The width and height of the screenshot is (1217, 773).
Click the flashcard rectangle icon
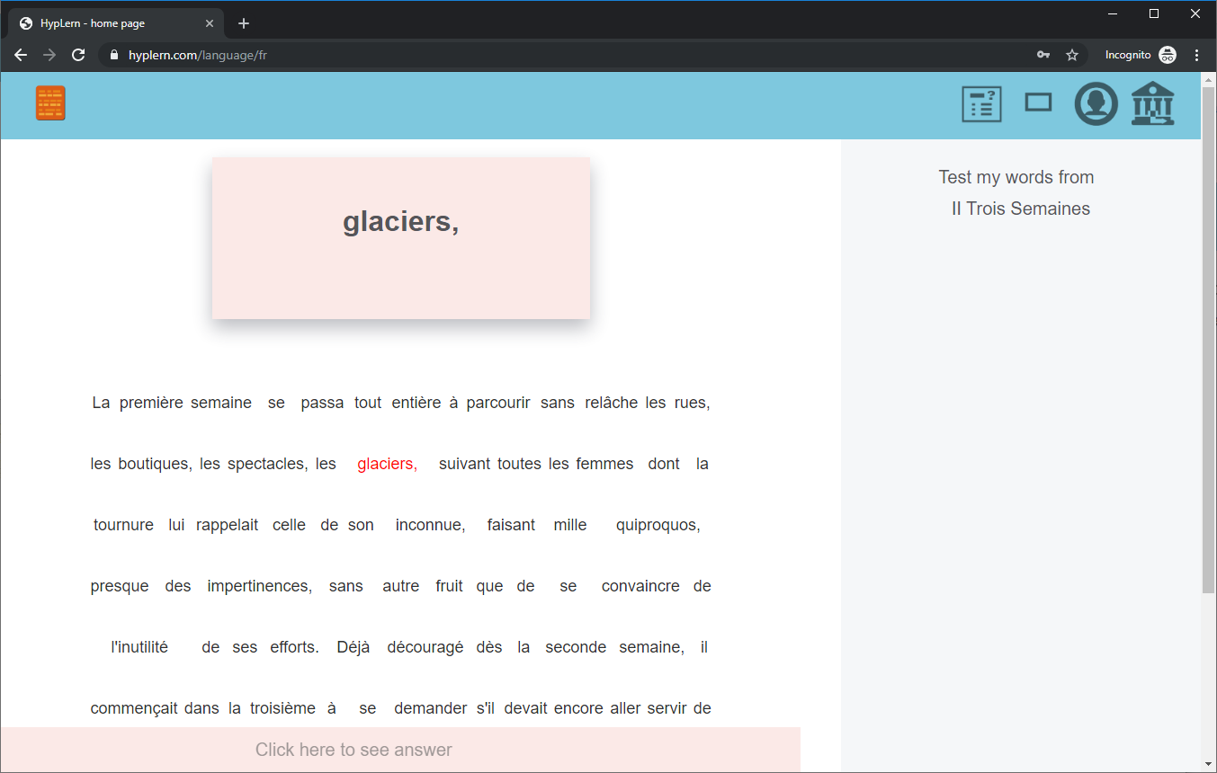[x=1038, y=103]
